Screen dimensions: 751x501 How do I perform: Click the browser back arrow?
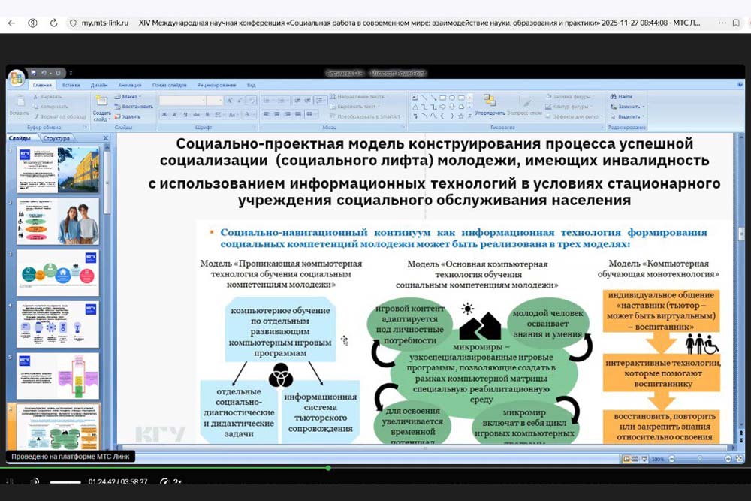click(11, 23)
